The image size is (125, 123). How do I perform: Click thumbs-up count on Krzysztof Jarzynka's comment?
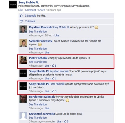pyautogui.click(x=66, y=121)
